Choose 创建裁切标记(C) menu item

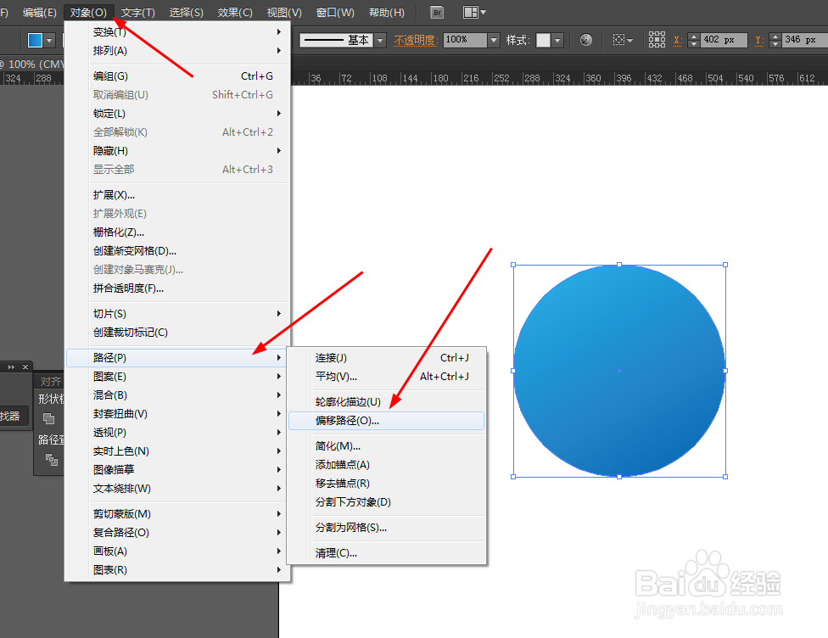(177, 333)
